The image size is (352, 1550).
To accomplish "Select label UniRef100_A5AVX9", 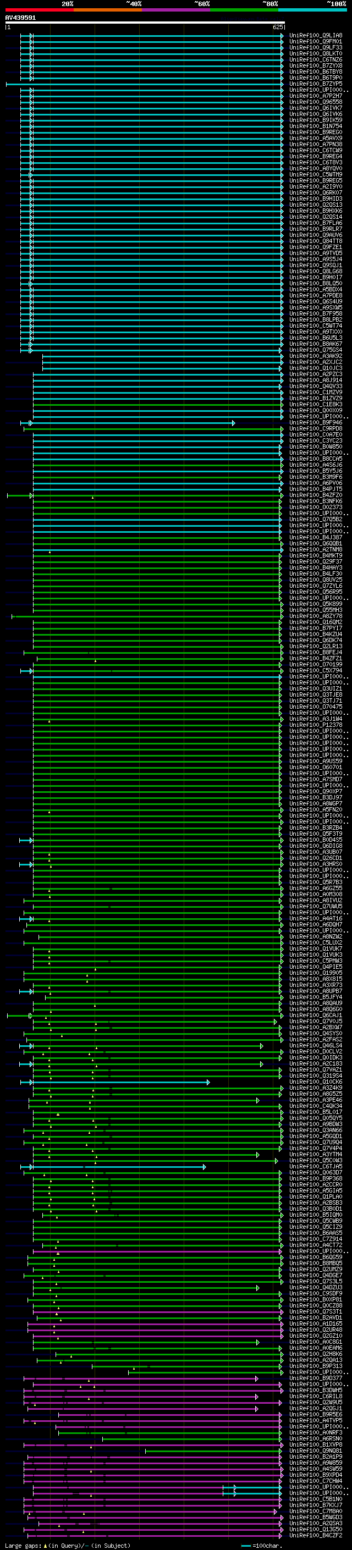I will tap(316, 139).
